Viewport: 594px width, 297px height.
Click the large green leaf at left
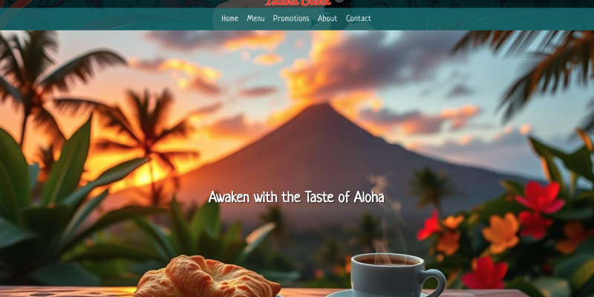tap(68, 159)
